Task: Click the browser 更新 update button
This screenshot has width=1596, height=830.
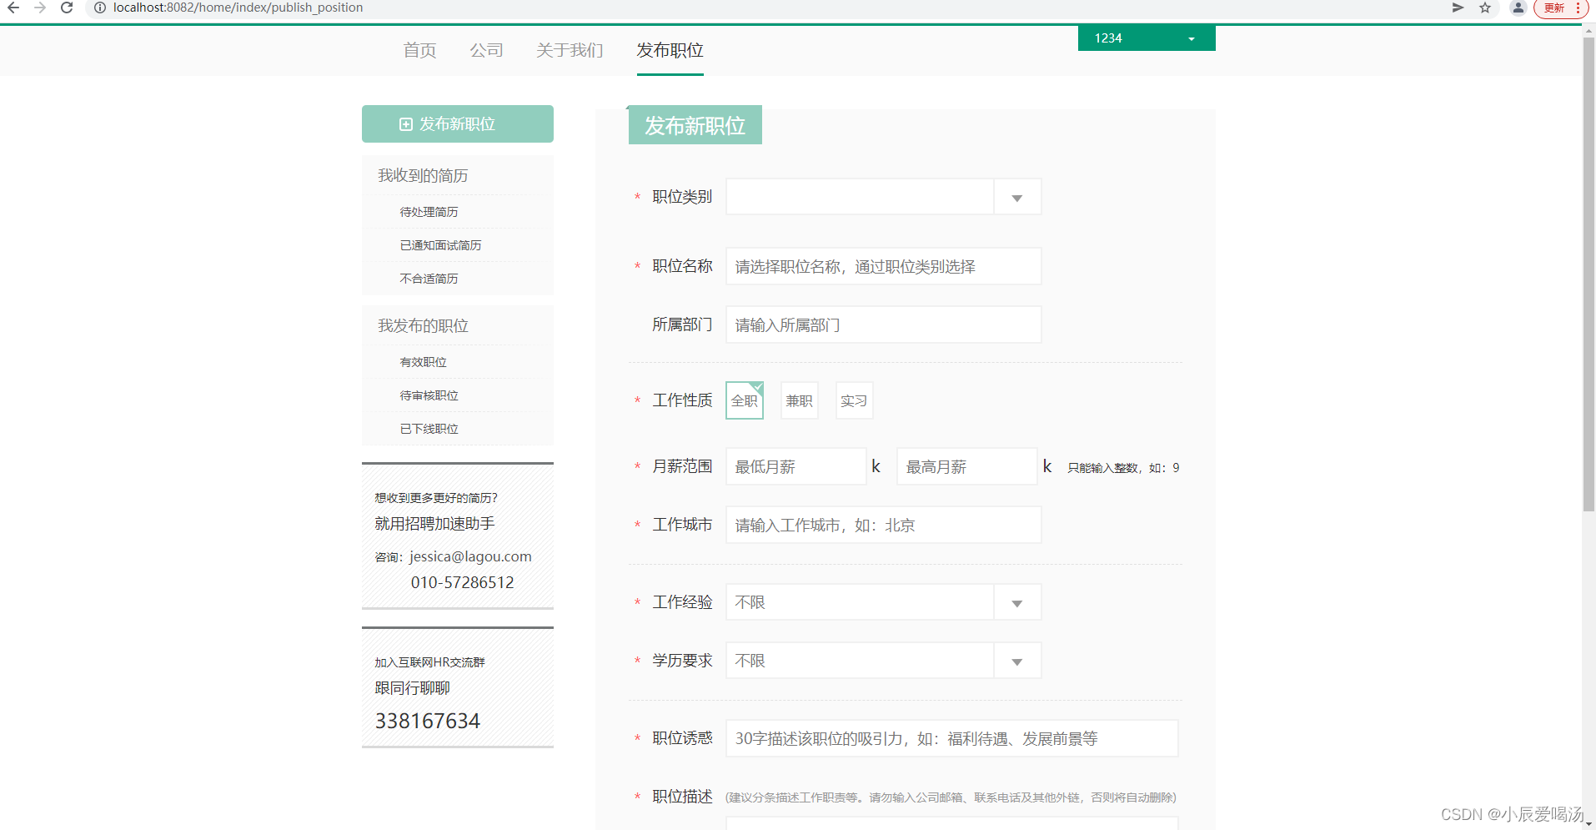Action: (1560, 8)
